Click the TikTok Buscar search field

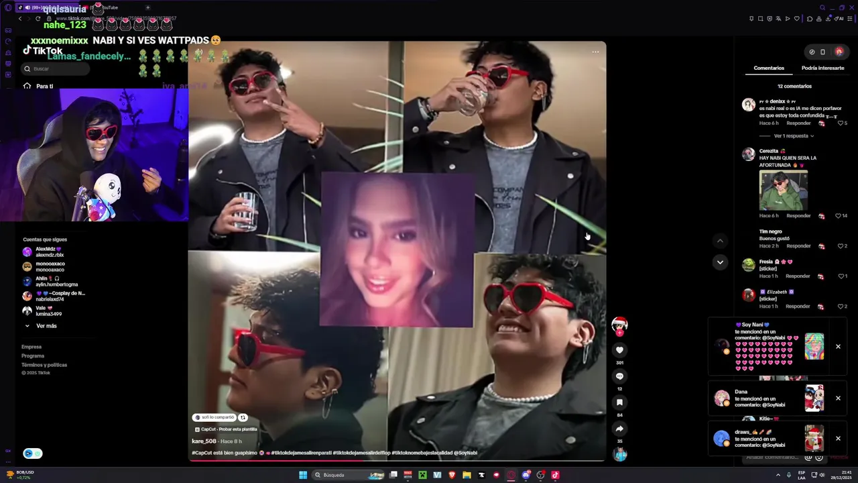[x=56, y=68]
